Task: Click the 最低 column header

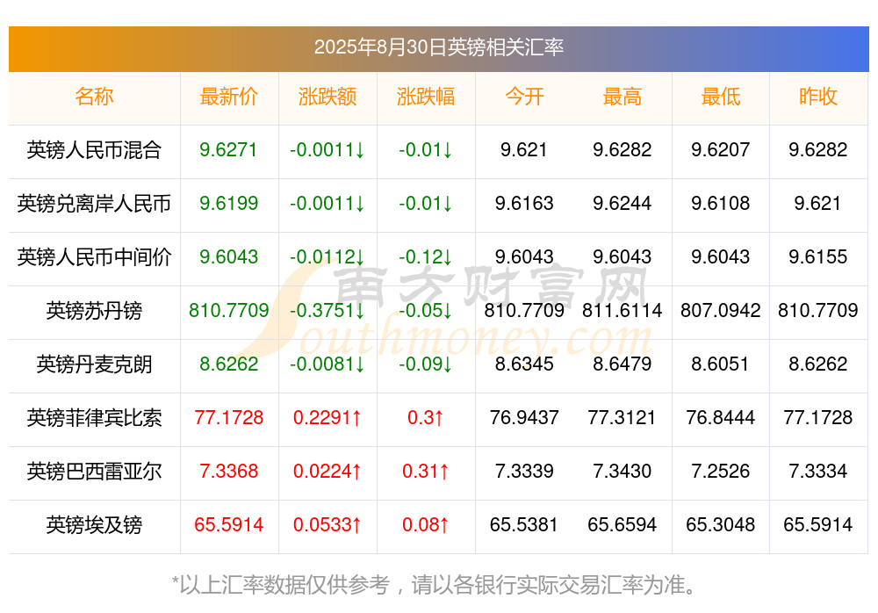Action: point(721,97)
